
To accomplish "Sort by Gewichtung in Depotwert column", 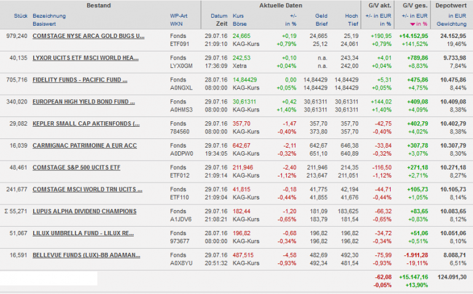I will click(x=451, y=23).
